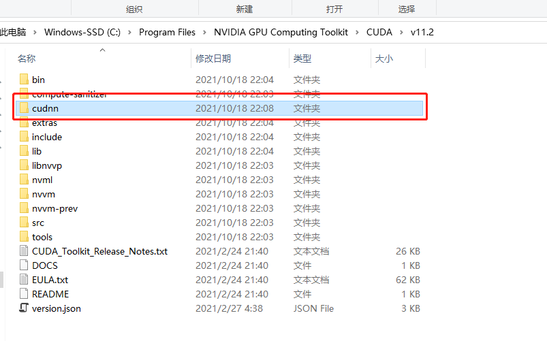
Task: Select the src folder icon
Action: point(24,223)
